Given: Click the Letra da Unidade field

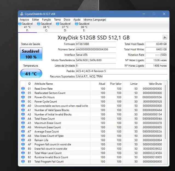Looking at the screenshot, I should (x=96, y=66).
